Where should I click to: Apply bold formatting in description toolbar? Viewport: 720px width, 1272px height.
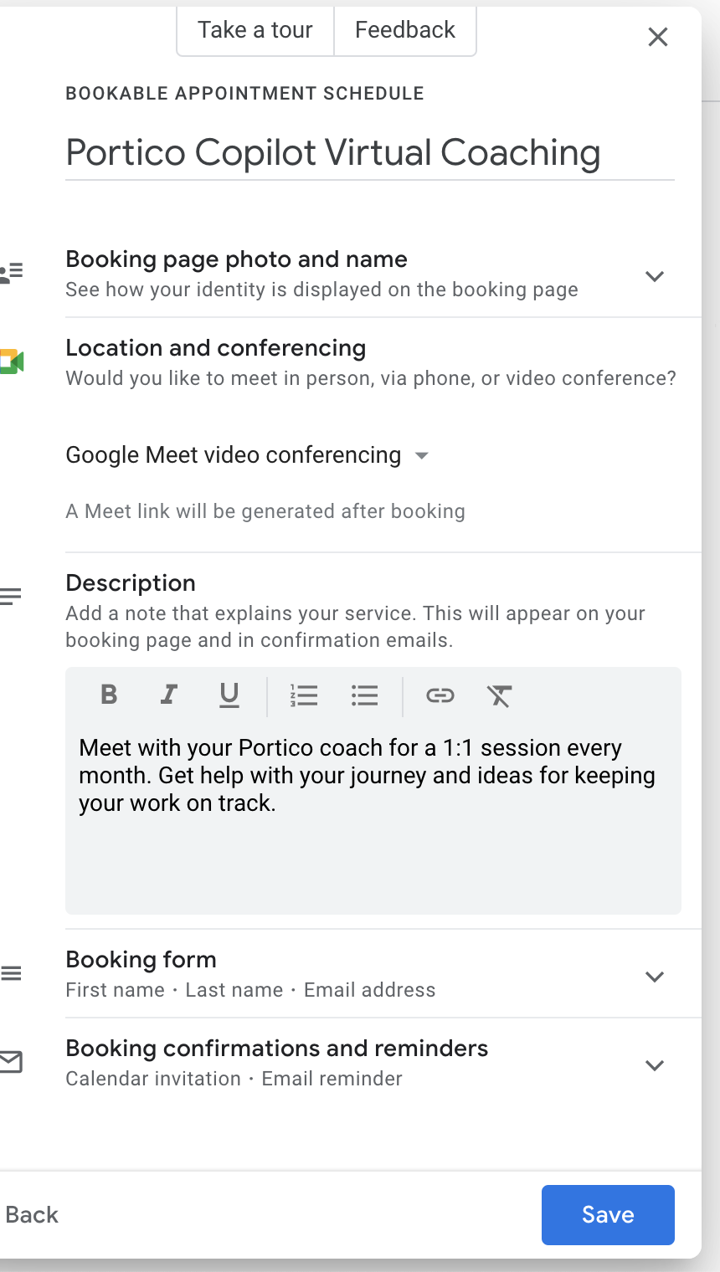click(109, 695)
